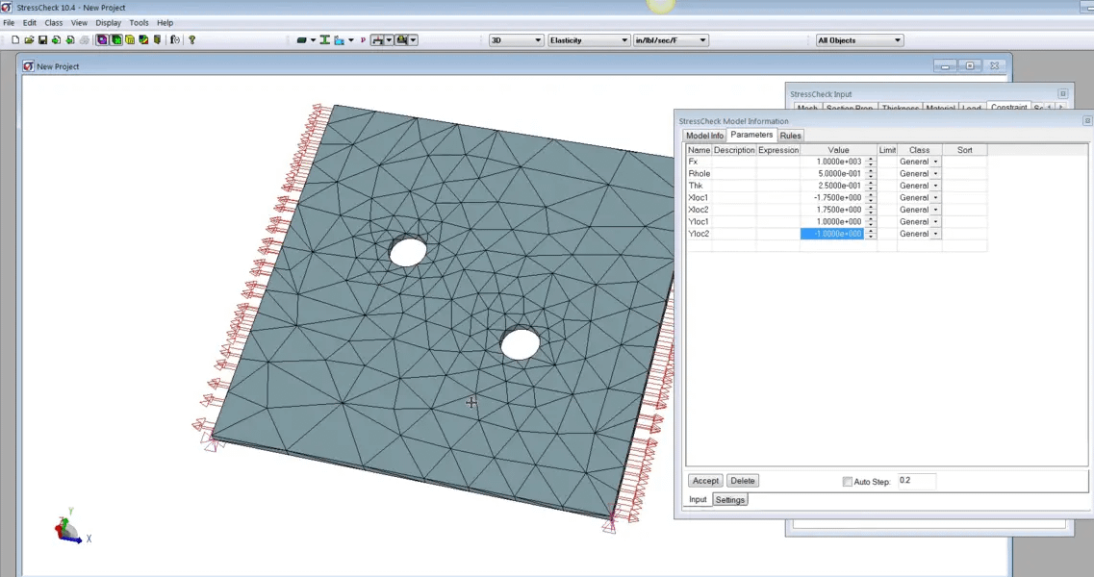Click the purple globe toolbar icon
Image resolution: width=1094 pixels, height=577 pixels.
[x=100, y=39]
